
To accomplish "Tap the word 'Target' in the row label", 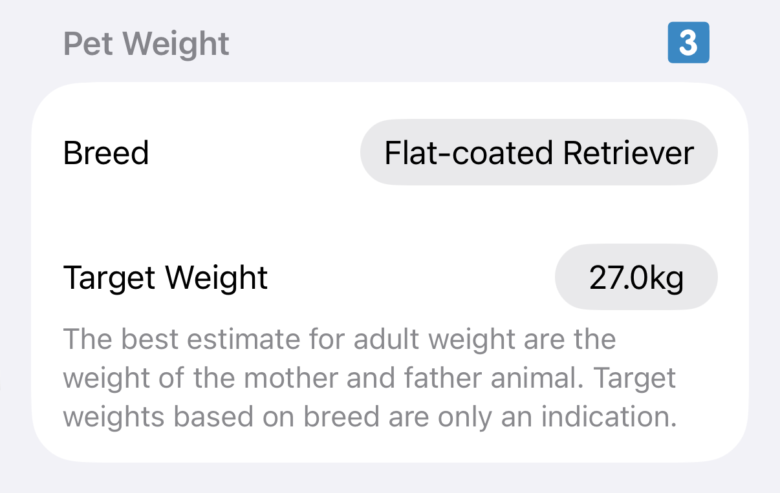I will [x=109, y=278].
